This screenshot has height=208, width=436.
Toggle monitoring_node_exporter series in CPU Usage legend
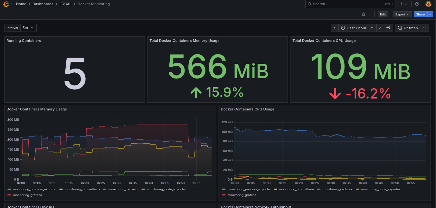pyautogui.click(x=381, y=189)
